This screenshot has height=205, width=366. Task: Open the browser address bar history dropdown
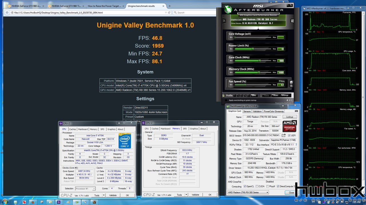click(x=166, y=13)
